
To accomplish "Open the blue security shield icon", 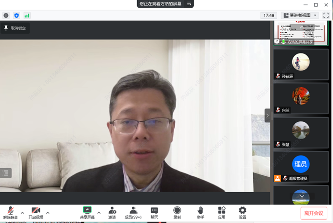I will tap(16, 15).
